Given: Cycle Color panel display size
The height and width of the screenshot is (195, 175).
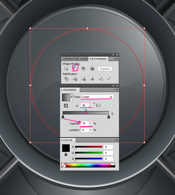Looking at the screenshot, I should coord(62,140).
